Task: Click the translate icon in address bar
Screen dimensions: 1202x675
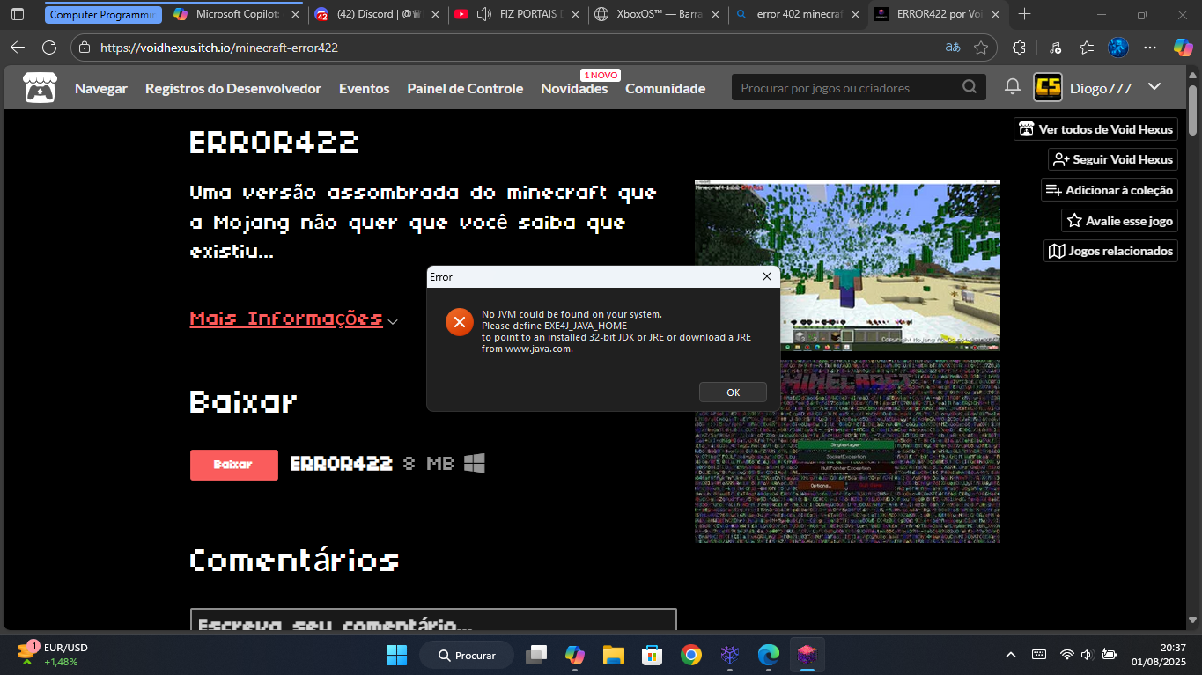Action: pos(953,48)
